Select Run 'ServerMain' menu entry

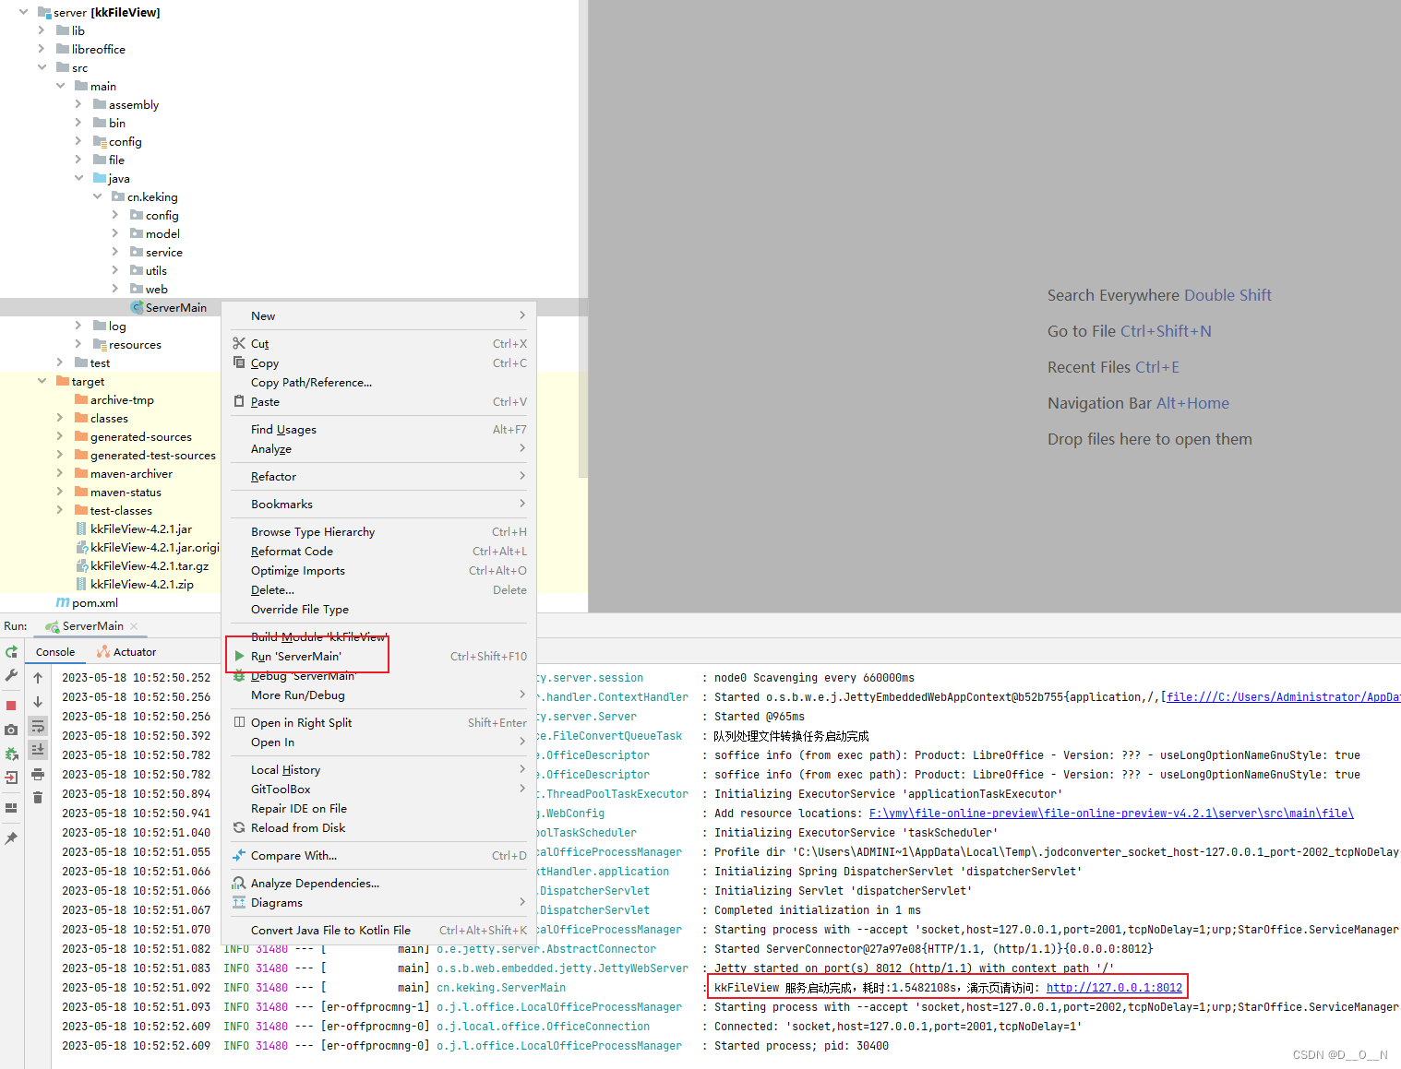pos(379,657)
